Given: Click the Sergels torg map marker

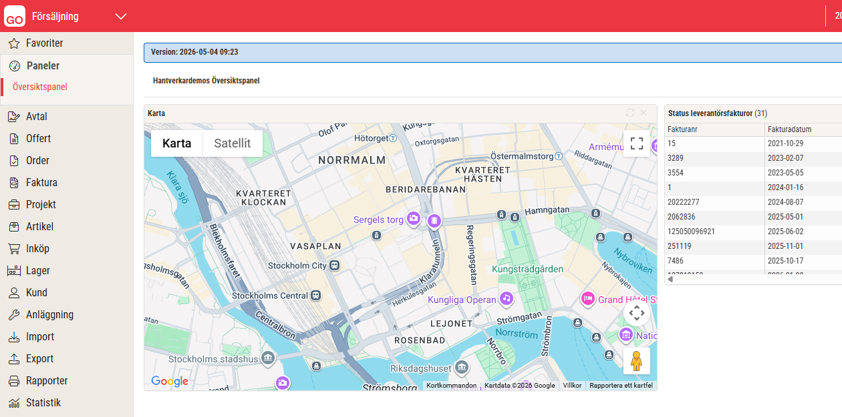Looking at the screenshot, I should [414, 219].
